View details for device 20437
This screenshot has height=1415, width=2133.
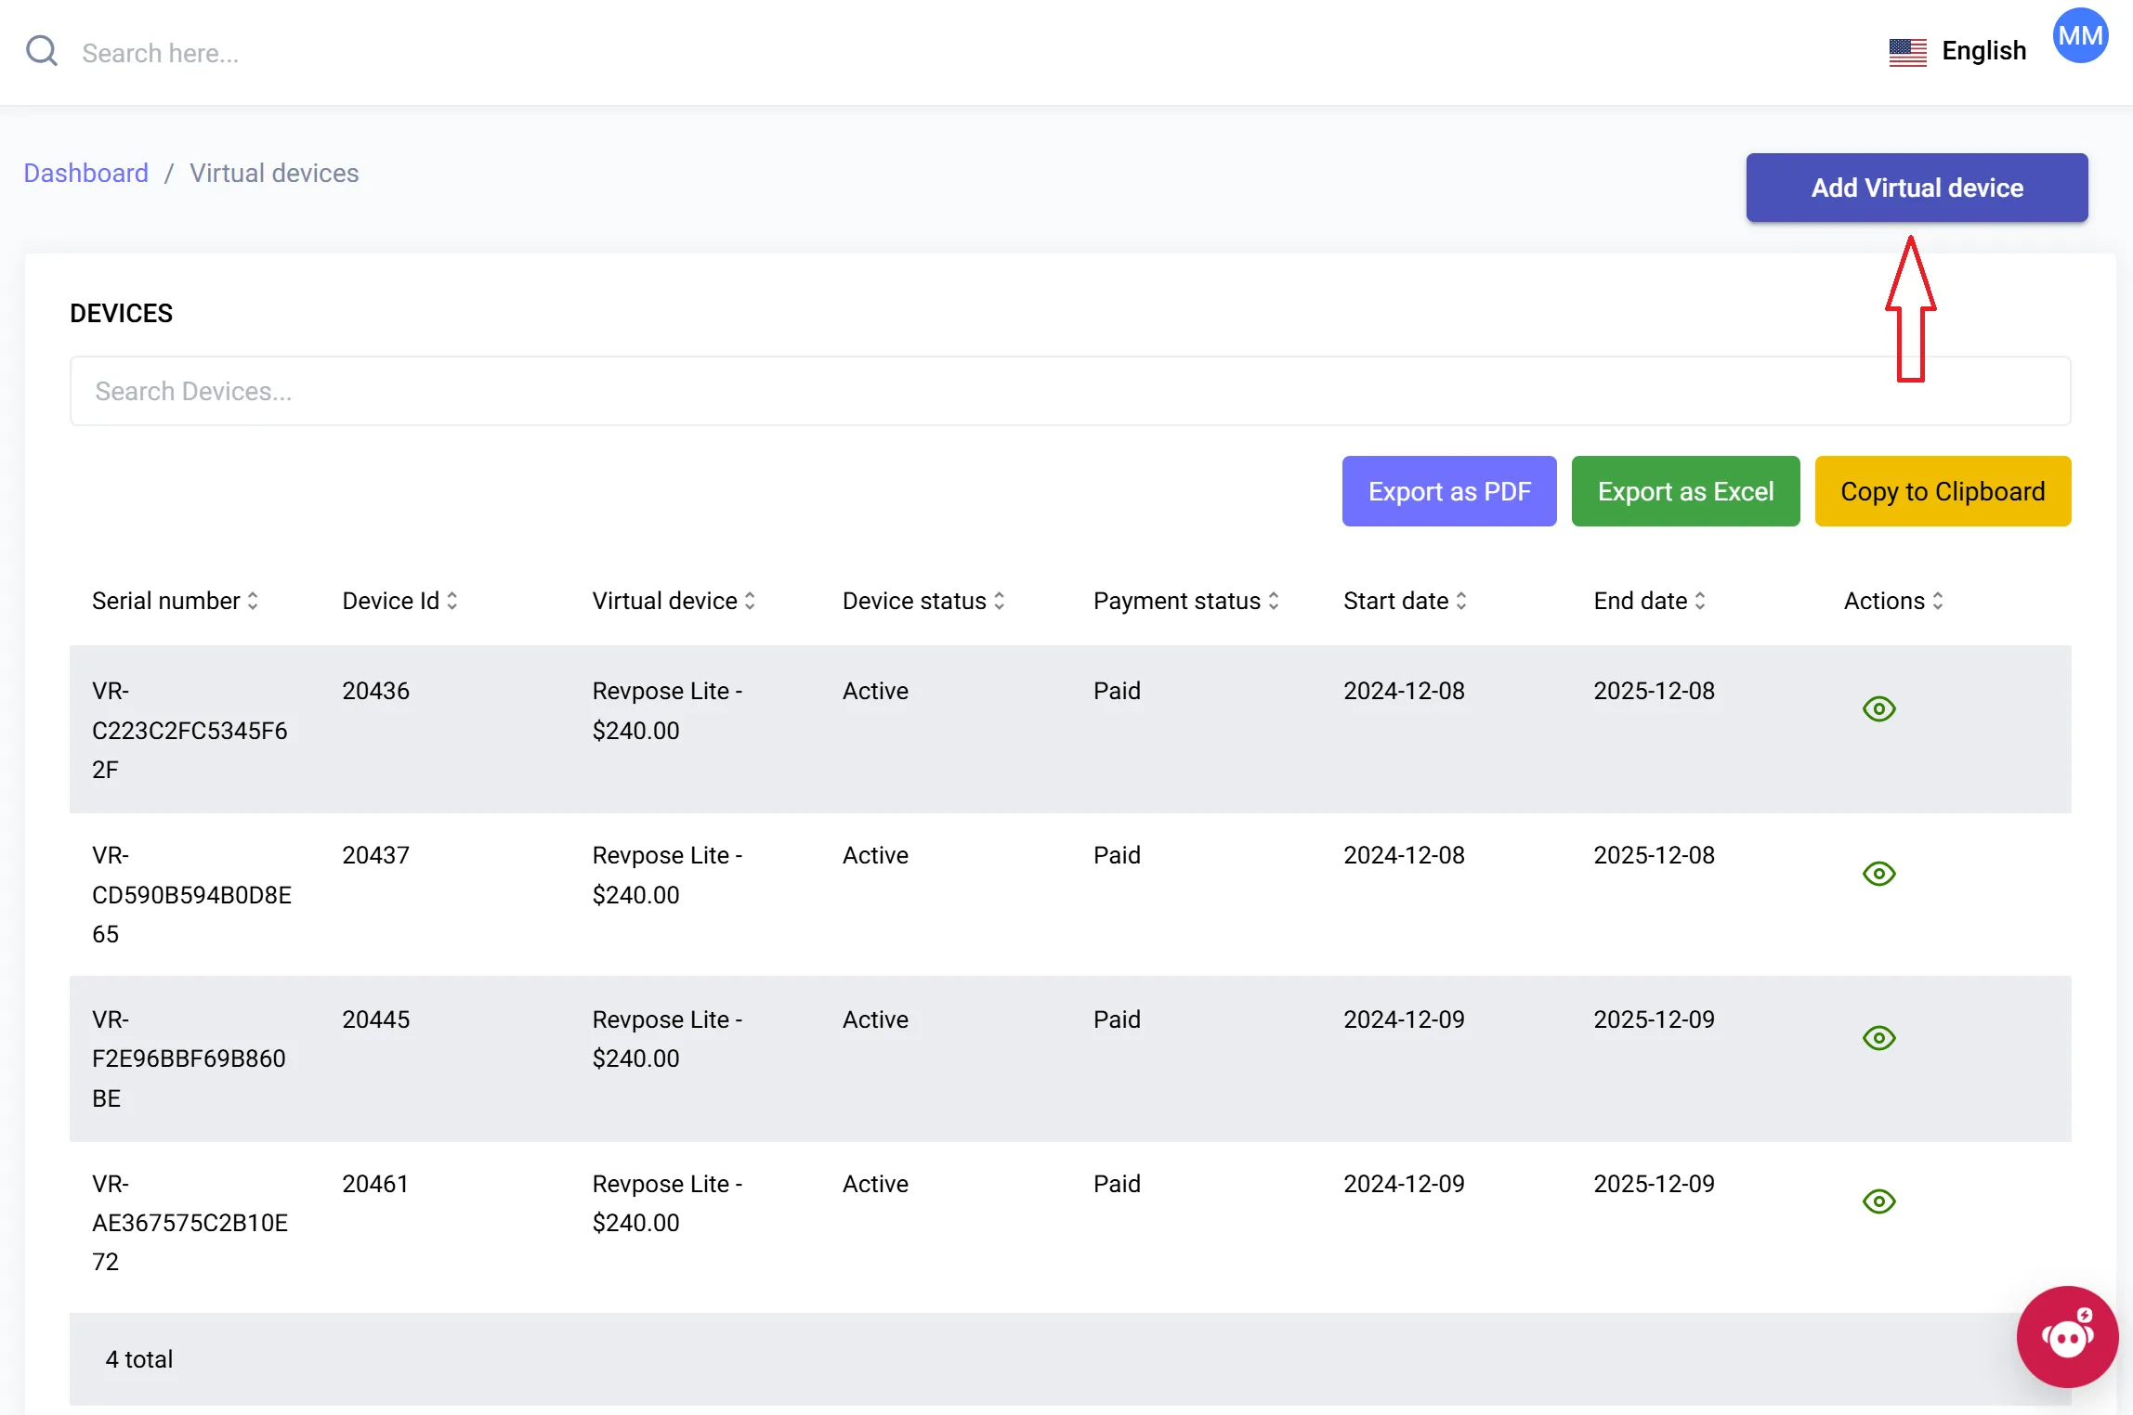click(1878, 874)
